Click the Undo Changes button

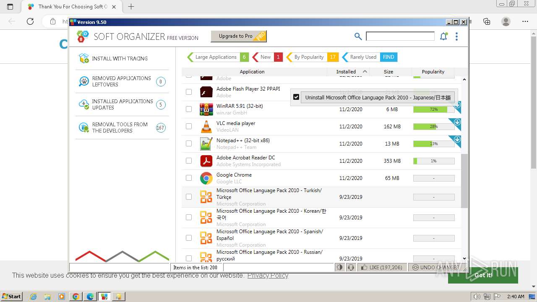438,267
